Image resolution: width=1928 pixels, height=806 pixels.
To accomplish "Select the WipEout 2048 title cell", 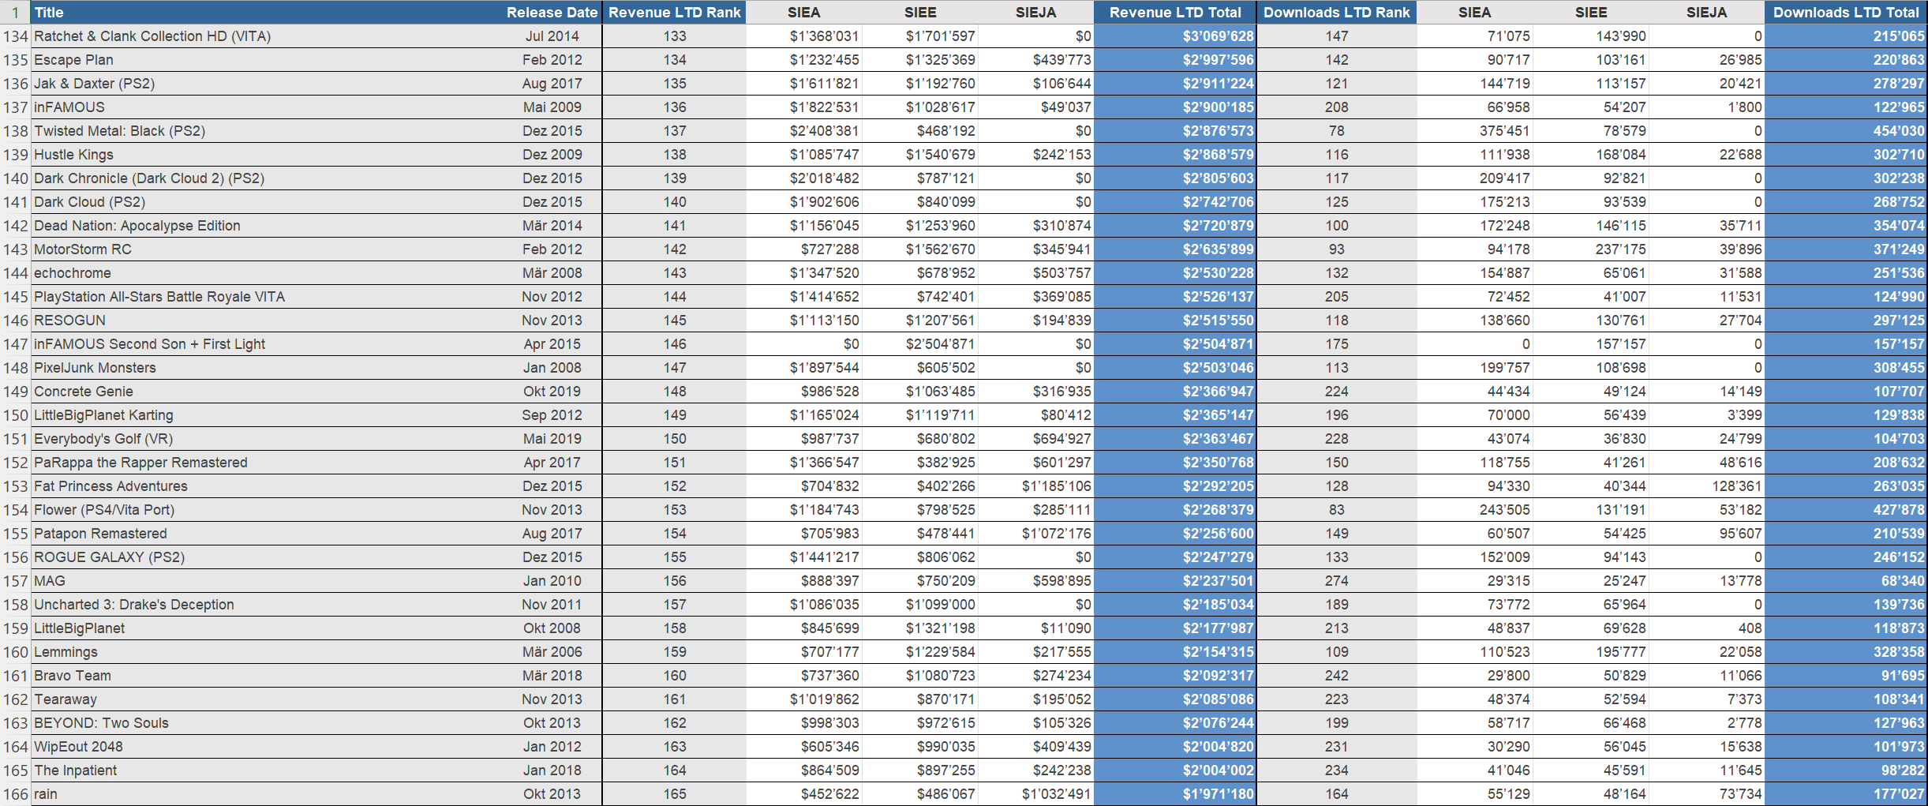I will (78, 747).
